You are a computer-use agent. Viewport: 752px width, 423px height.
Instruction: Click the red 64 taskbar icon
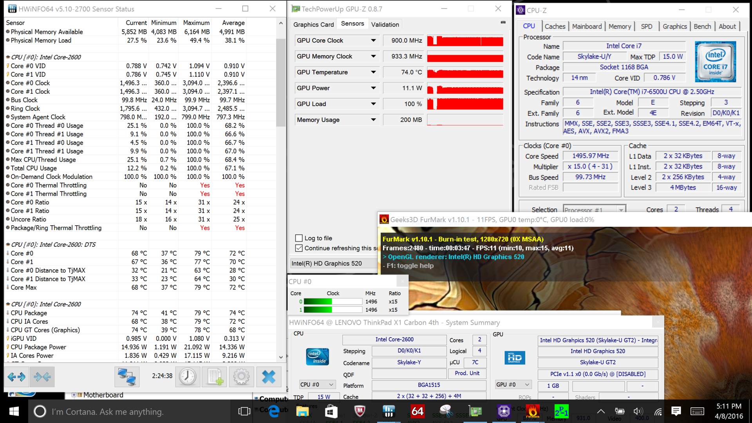[417, 411]
